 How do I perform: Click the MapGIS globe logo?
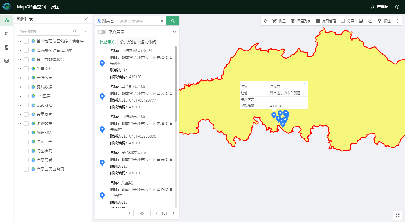[x=6, y=6]
